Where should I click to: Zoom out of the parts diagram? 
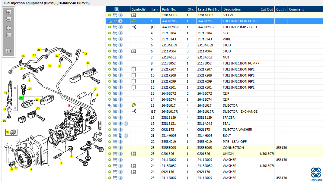pyautogui.click(x=9, y=19)
